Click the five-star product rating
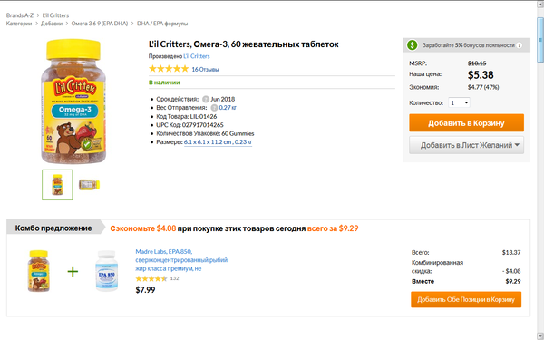This screenshot has width=544, height=340. coord(169,69)
